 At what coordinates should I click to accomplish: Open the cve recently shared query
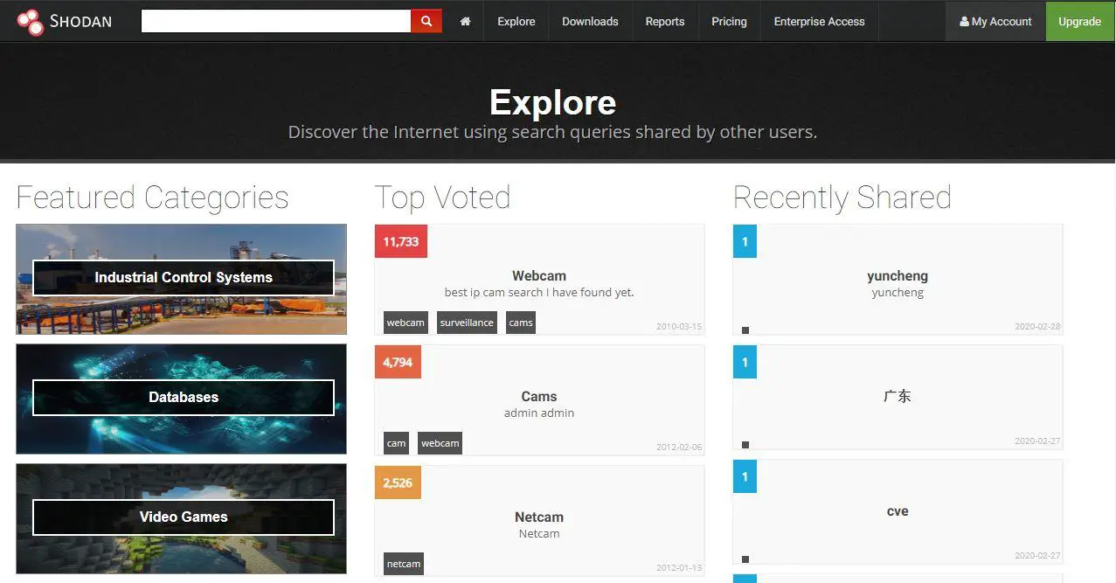click(x=898, y=511)
